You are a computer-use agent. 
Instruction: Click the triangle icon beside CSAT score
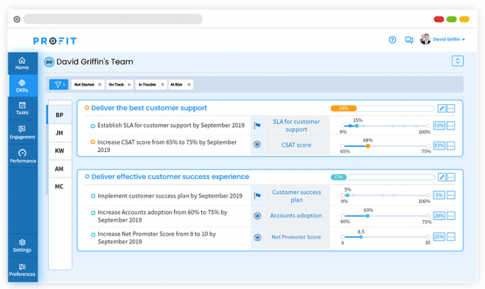[257, 145]
